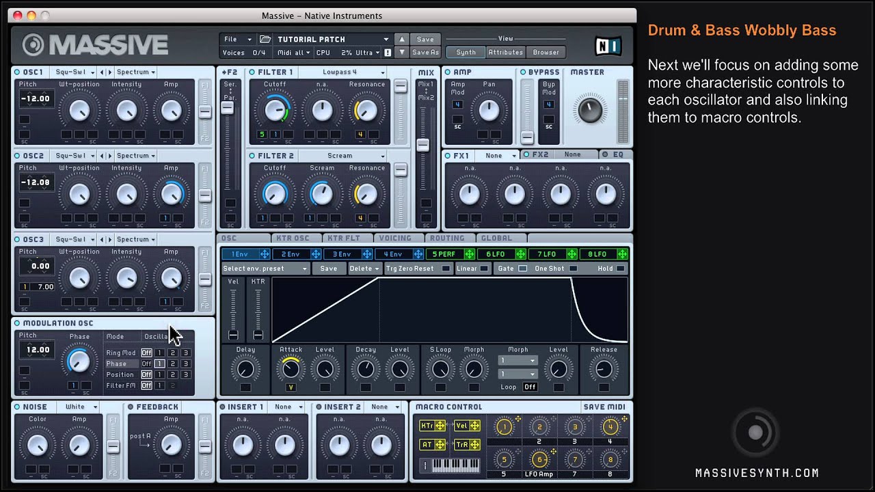Click the TrR macro source handle
This screenshot has width=875, height=492.
point(474,445)
